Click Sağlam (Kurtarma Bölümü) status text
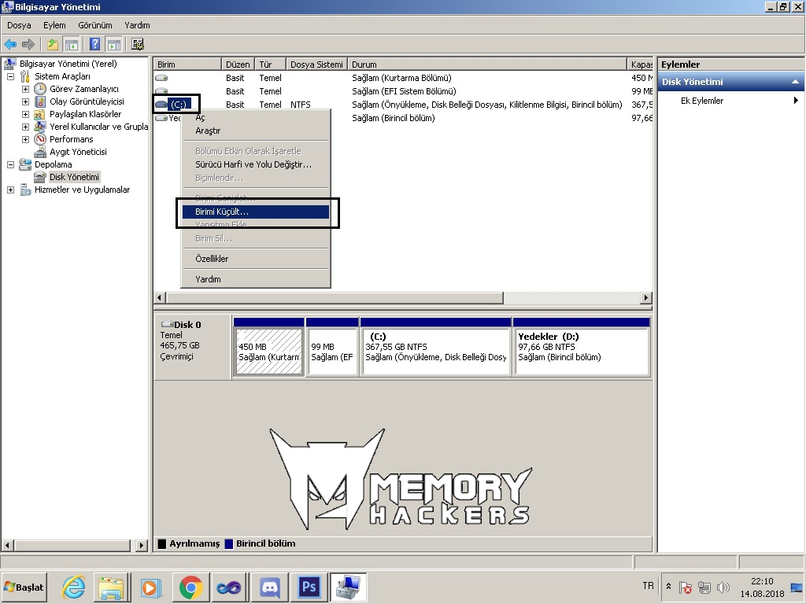The width and height of the screenshot is (806, 604). pyautogui.click(x=401, y=78)
